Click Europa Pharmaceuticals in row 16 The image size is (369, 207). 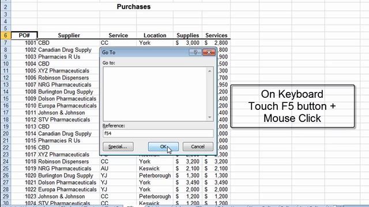pyautogui.click(x=67, y=106)
